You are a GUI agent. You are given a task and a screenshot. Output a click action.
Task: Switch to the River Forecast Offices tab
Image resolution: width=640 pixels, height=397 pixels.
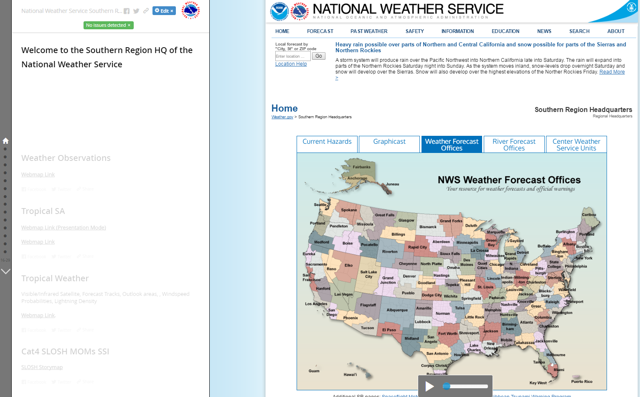pos(514,144)
